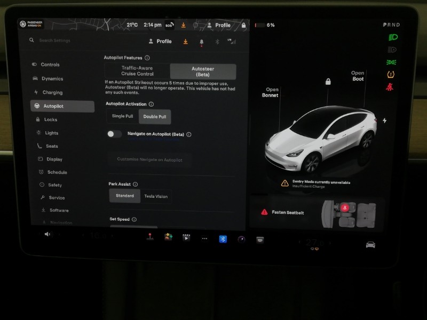This screenshot has width=427, height=320.
Task: Tap the LTE signal strength icon
Action: 232,42
